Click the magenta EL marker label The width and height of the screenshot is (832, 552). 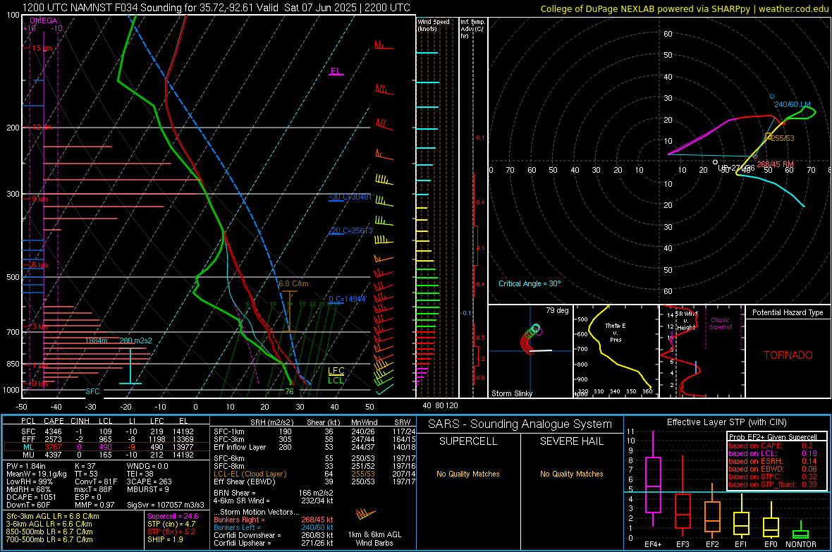click(336, 71)
